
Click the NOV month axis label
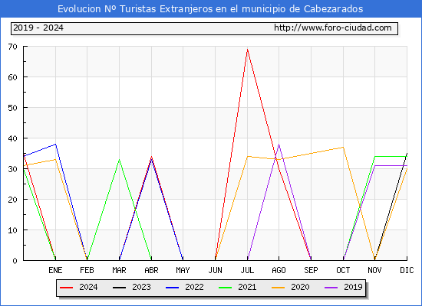click(374, 270)
